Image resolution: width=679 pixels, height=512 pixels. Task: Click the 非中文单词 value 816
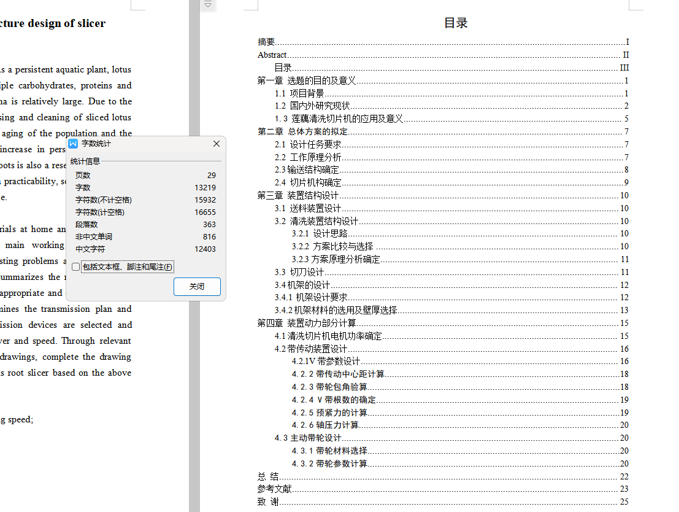click(x=209, y=237)
